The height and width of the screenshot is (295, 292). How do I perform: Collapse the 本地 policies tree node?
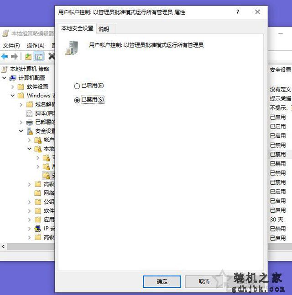pos(30,149)
